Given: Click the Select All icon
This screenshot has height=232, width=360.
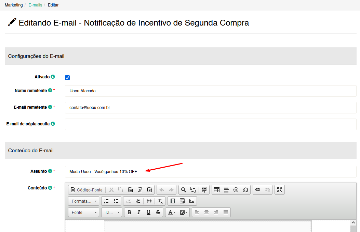Looking at the screenshot, I should [204, 190].
